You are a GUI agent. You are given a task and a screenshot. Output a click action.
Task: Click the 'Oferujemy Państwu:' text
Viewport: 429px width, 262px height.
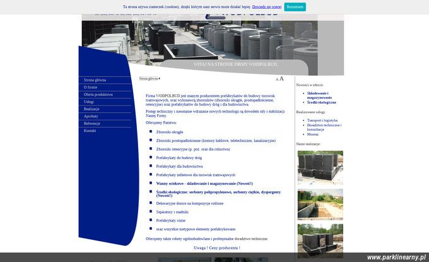tap(161, 122)
